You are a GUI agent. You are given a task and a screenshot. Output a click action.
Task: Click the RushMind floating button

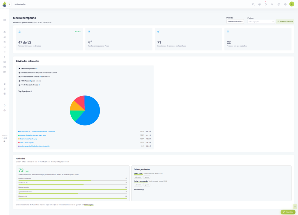click(288, 212)
